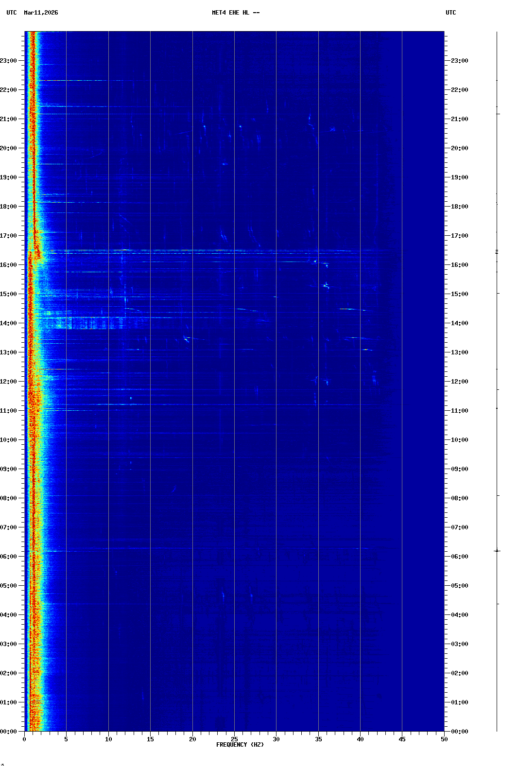The image size is (518, 770).
Task: Select the 23:00 marker on left time axis
Action: click(9, 61)
